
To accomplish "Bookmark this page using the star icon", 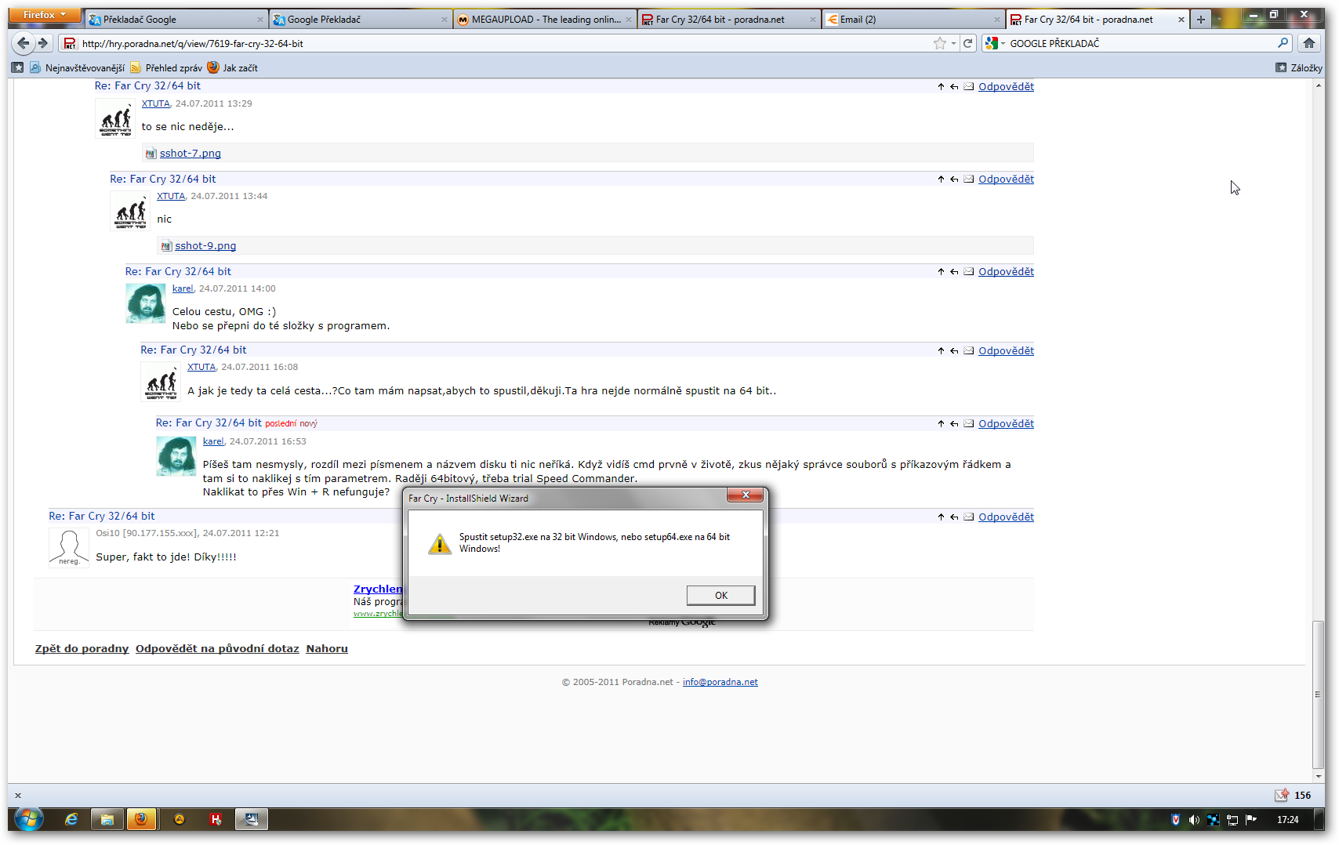I will 939,43.
